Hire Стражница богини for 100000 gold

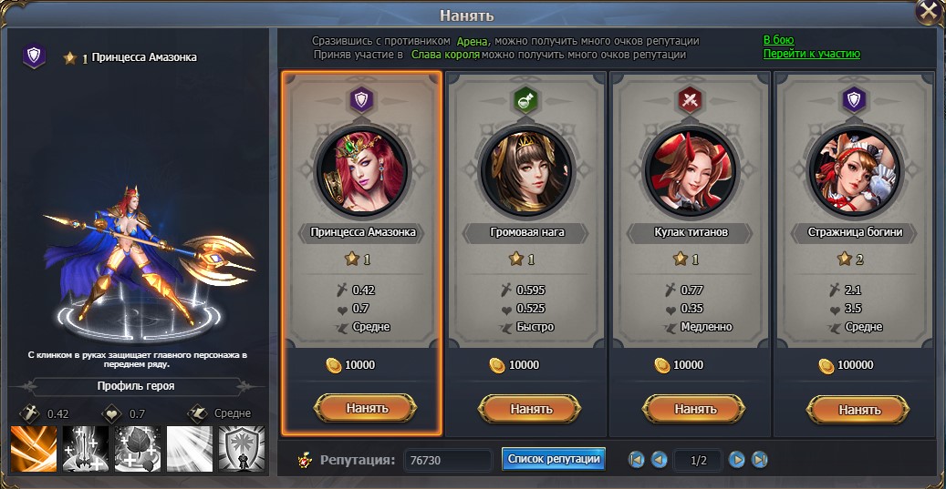click(858, 409)
